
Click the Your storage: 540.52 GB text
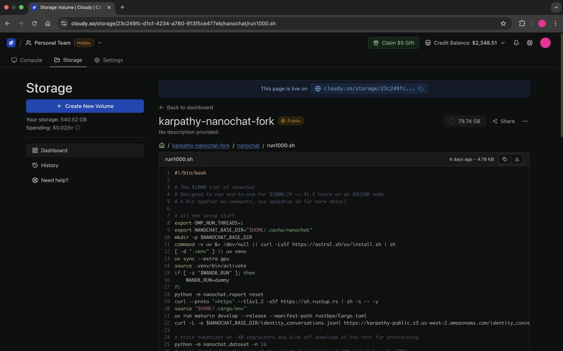56,120
